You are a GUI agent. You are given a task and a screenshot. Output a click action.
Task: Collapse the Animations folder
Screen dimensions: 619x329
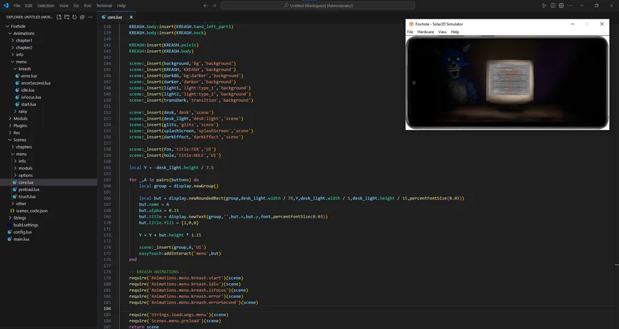[x=23, y=33]
